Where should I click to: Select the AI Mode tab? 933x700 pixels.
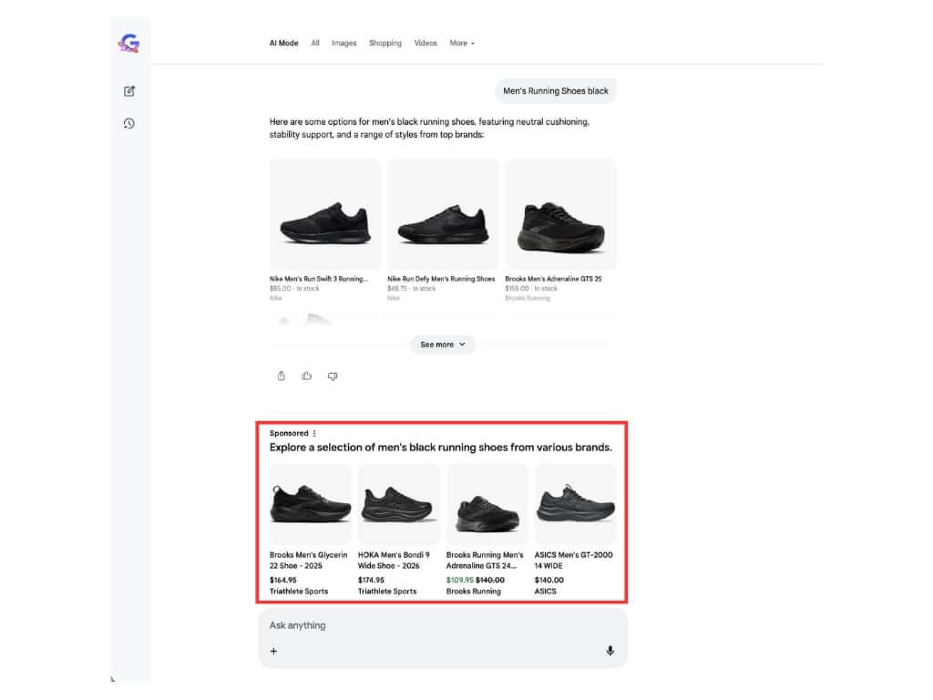pyautogui.click(x=284, y=43)
